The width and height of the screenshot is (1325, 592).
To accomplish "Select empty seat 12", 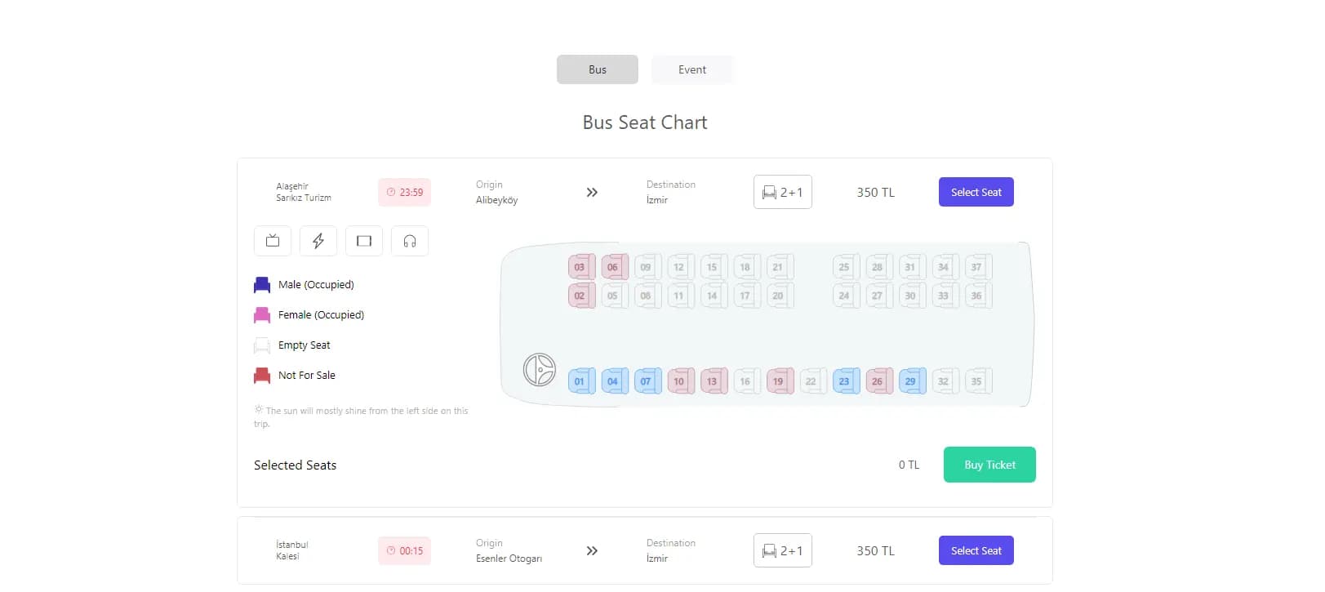I will click(680, 267).
